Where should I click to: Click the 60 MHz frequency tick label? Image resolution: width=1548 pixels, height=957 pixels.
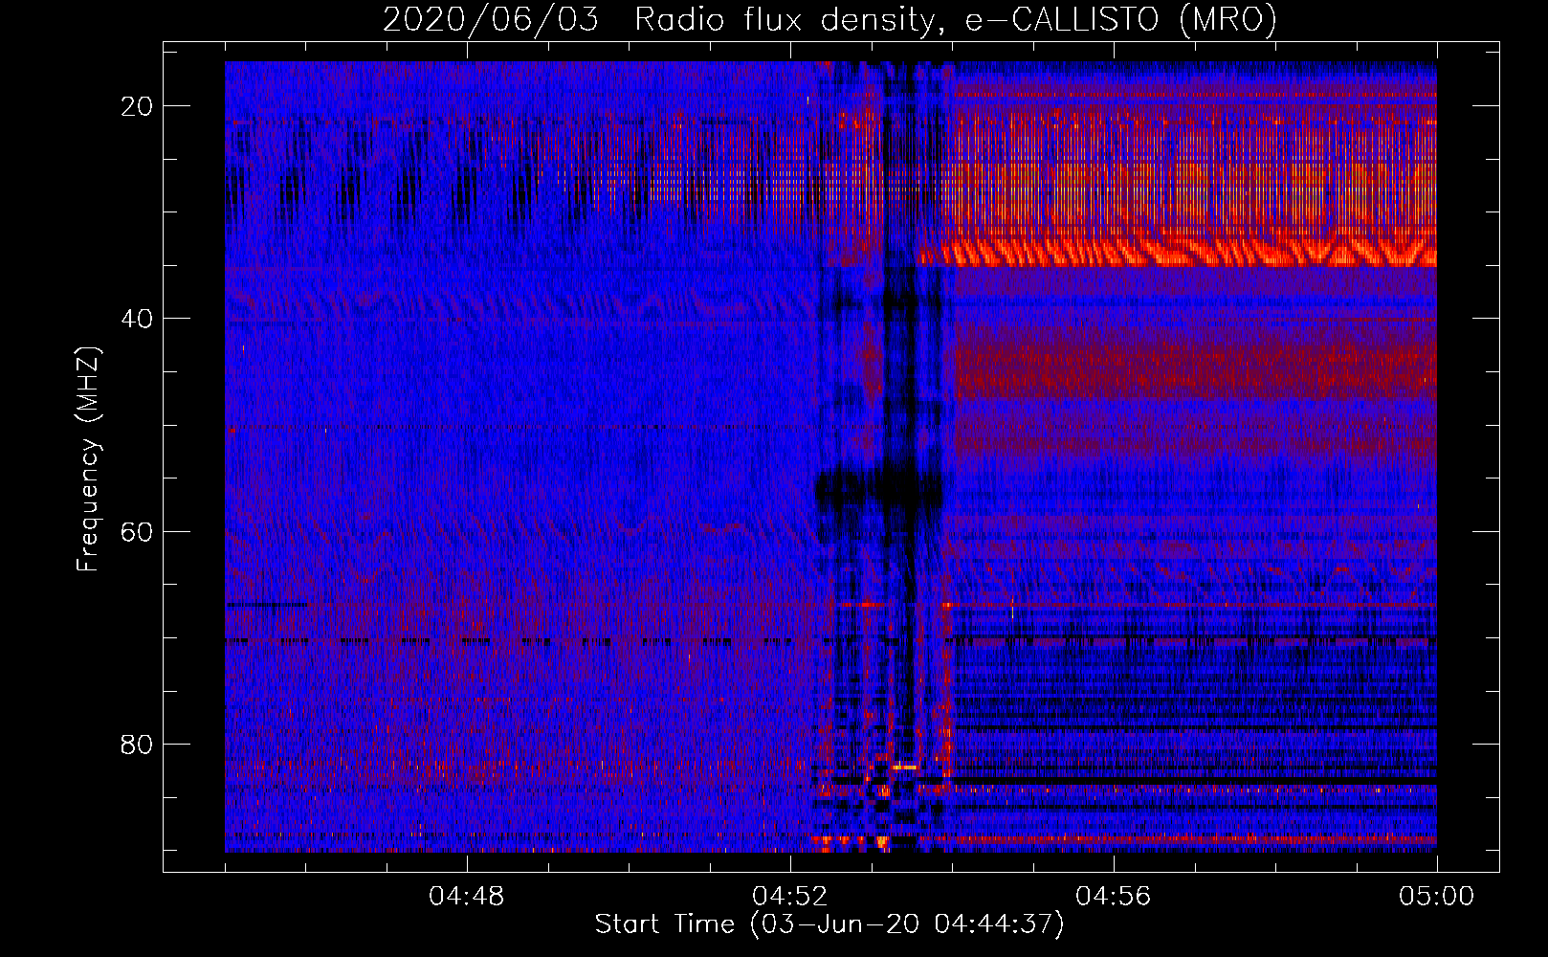pyautogui.click(x=138, y=531)
